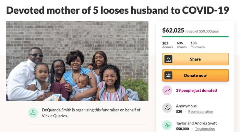Image resolution: width=240 pixels, height=132 pixels.
Task: Click the Anonymous donor avatar icon
Action: (167, 108)
